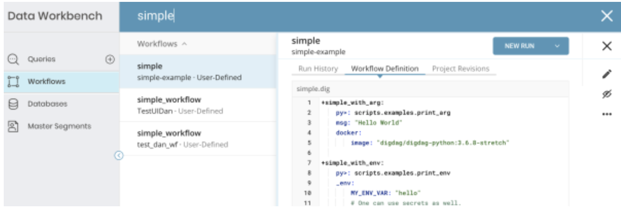The image size is (621, 210).
Task: Click the Master Segments icon
Action: coord(13,126)
